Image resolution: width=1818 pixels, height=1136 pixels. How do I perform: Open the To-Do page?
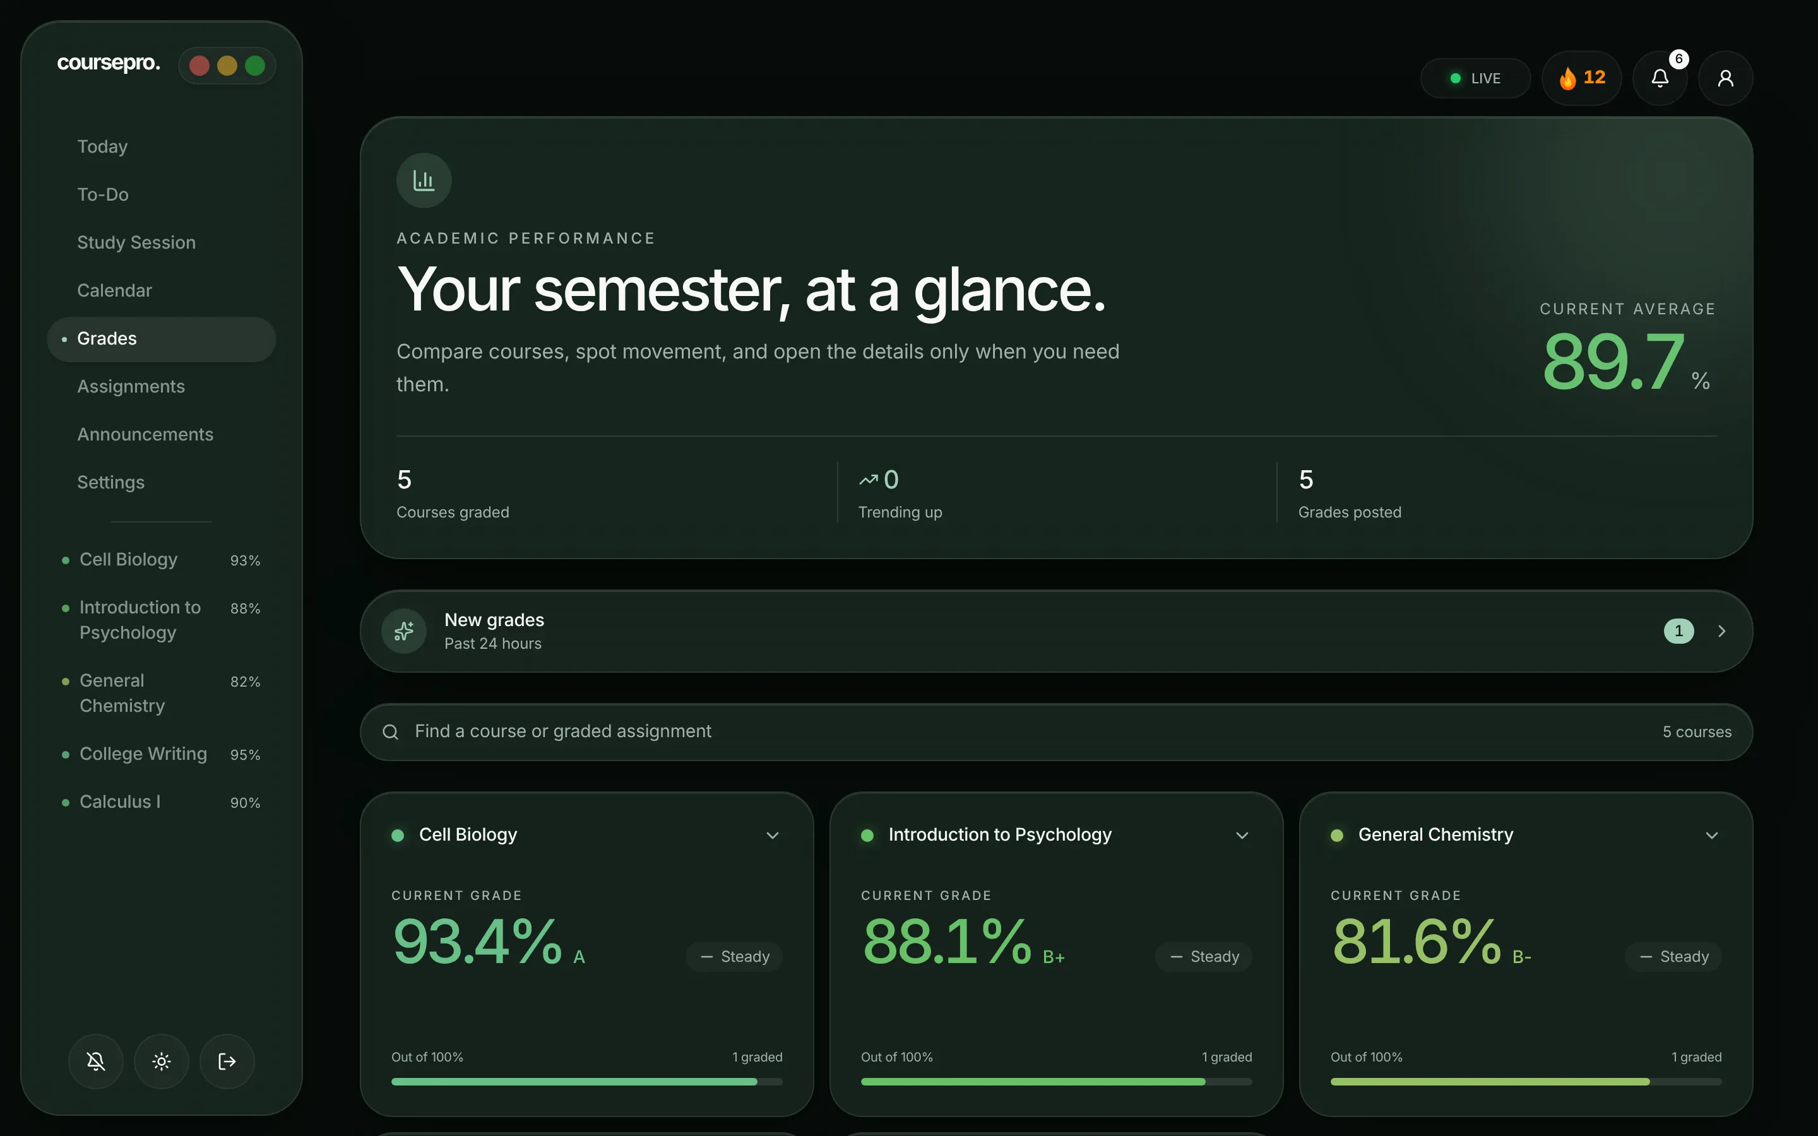pos(162,194)
